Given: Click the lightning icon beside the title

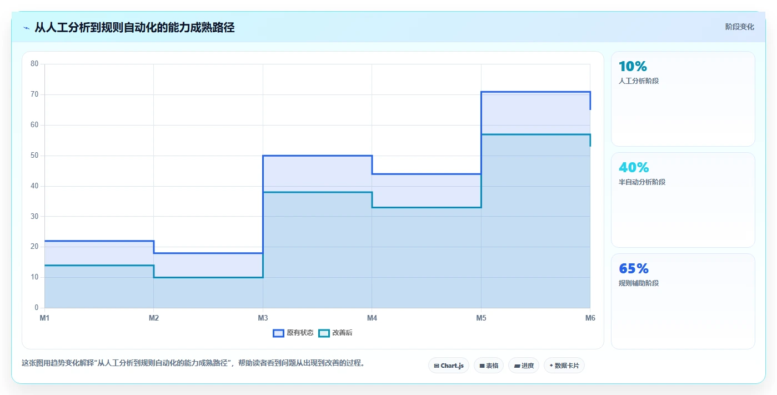Looking at the screenshot, I should [x=27, y=28].
